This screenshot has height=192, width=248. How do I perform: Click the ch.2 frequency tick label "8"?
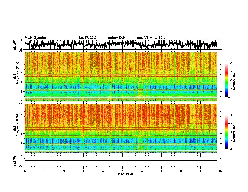pyautogui.click(x=22, y=114)
